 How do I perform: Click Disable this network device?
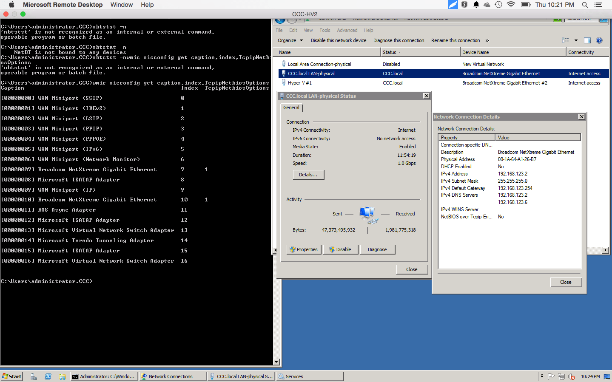pos(339,40)
